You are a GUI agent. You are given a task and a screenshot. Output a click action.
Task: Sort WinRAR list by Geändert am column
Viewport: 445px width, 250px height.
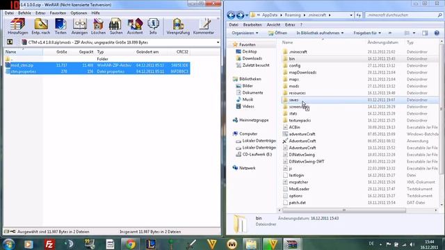147,52
